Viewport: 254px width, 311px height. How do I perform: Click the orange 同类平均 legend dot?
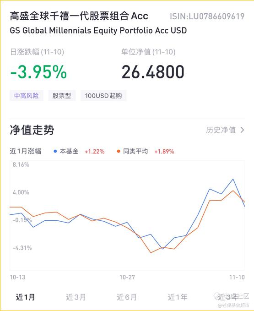(x=119, y=151)
